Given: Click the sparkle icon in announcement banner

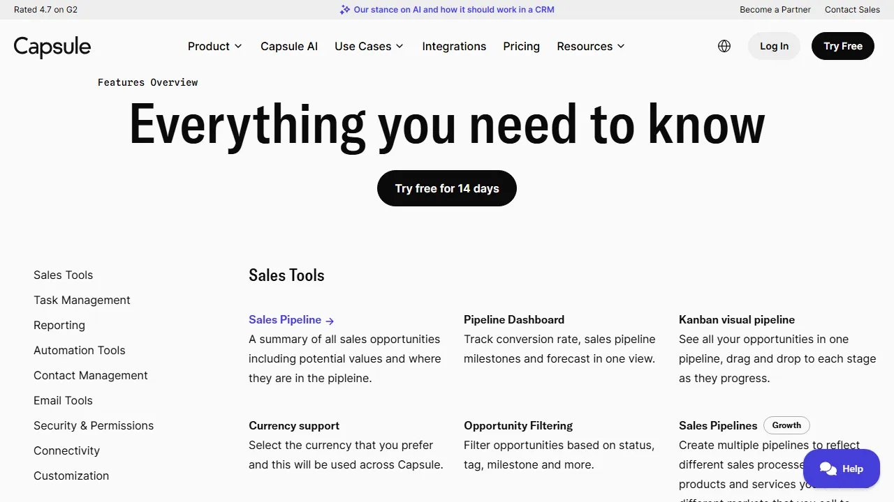Looking at the screenshot, I should 344,10.
